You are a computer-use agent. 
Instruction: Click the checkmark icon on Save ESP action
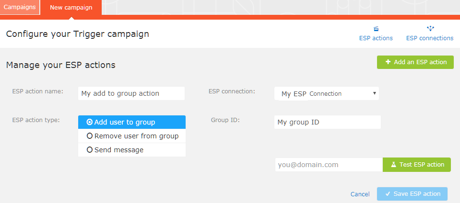point(388,194)
